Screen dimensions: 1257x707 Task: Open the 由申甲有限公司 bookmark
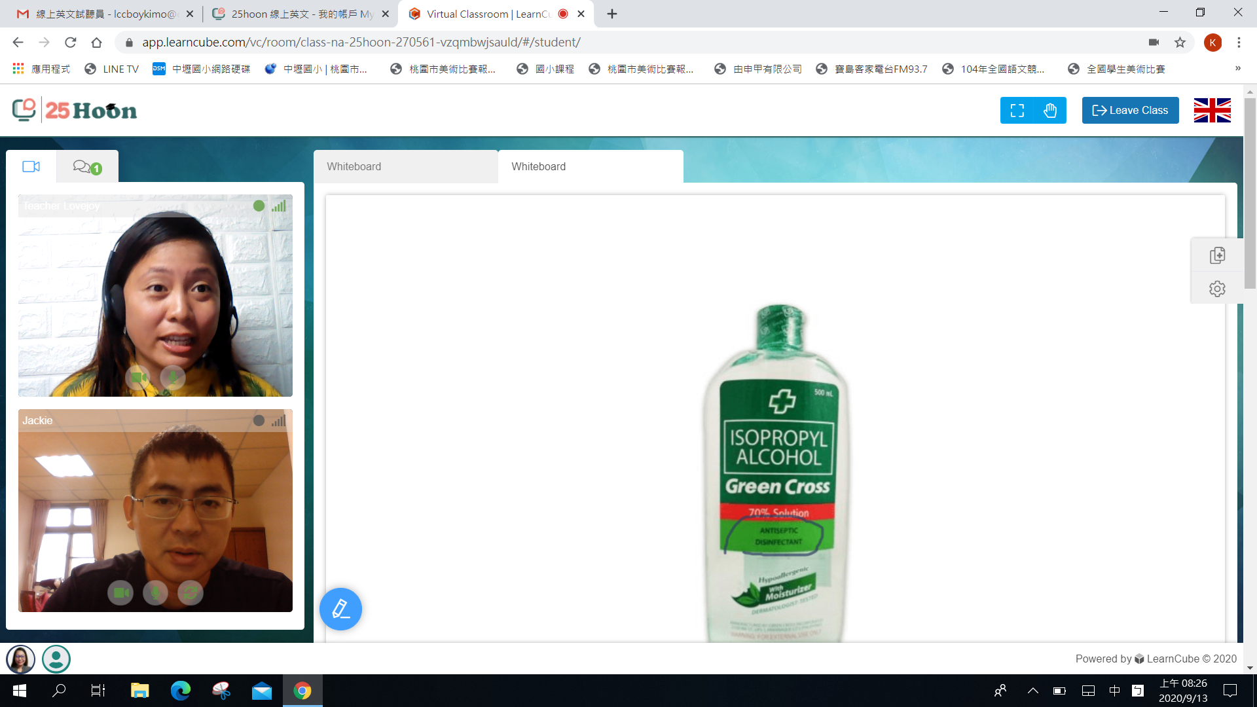758,69
